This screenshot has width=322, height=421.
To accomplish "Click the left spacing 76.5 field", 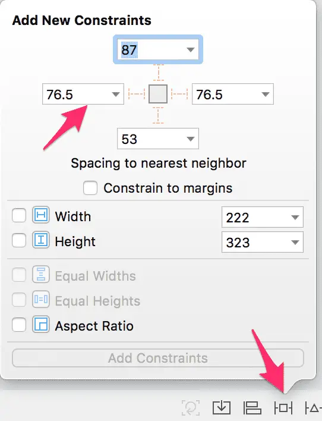I will click(83, 94).
